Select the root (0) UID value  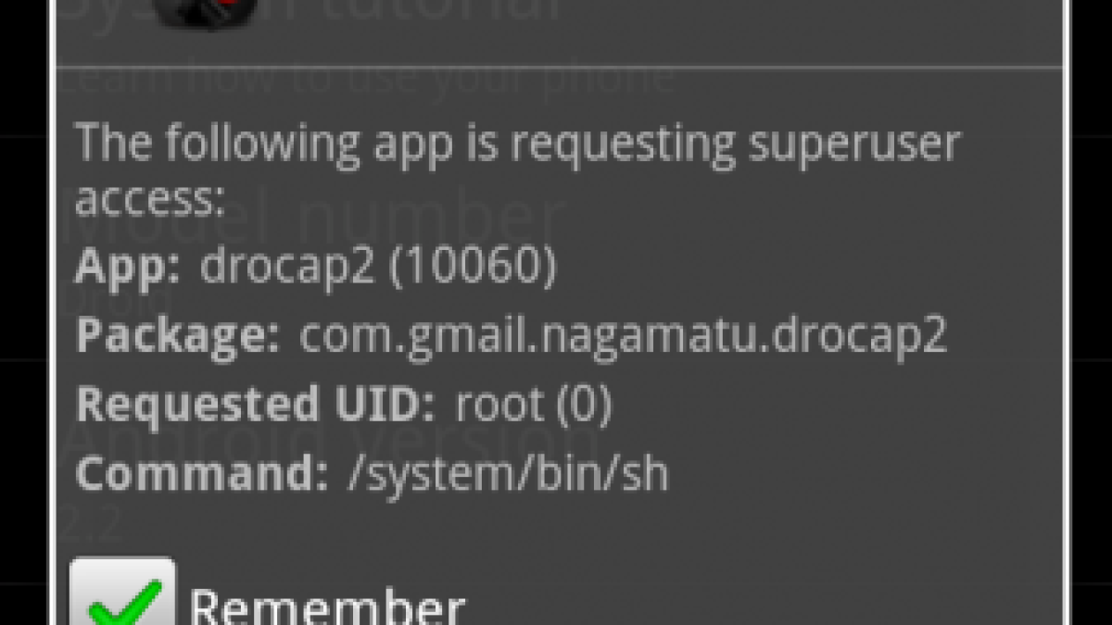coord(534,405)
